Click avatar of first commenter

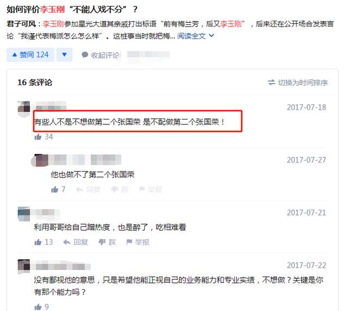[24, 107]
